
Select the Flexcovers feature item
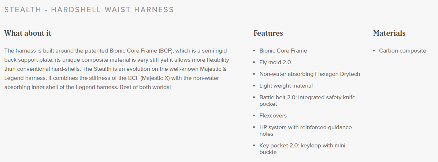273,116
